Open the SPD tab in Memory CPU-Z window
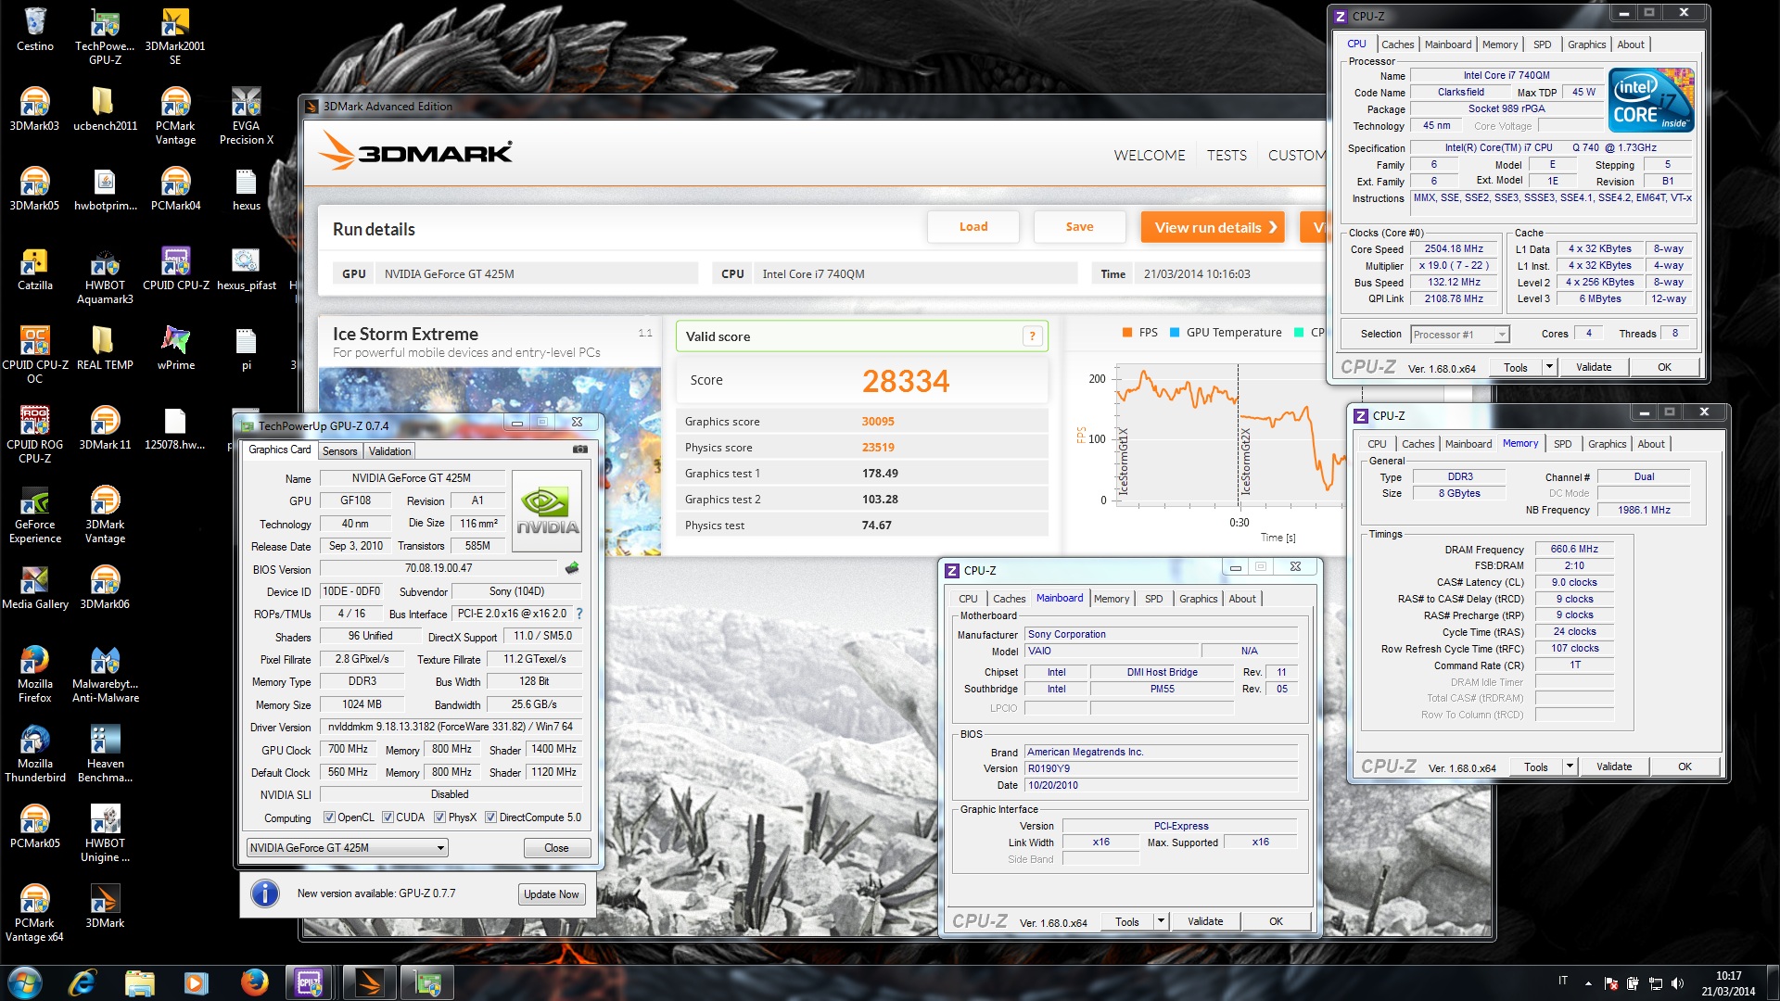The width and height of the screenshot is (1780, 1001). (x=1562, y=444)
